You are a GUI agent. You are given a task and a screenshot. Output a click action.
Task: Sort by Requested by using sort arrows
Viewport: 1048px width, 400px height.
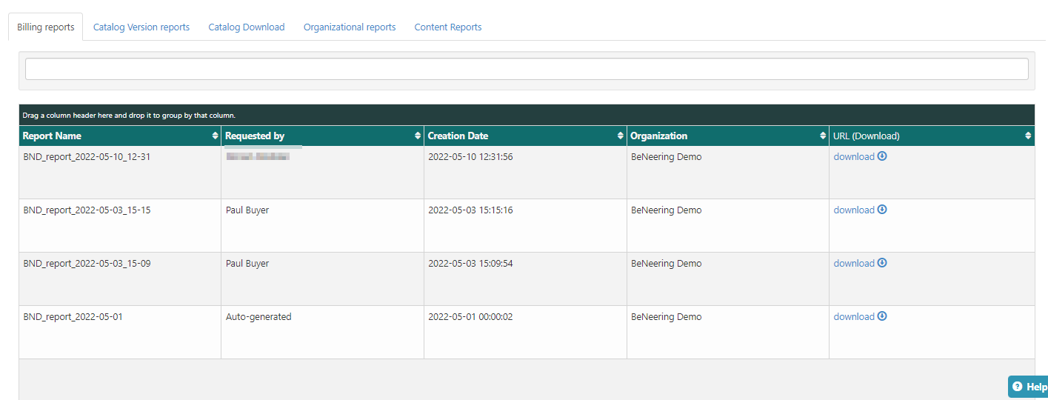click(418, 136)
